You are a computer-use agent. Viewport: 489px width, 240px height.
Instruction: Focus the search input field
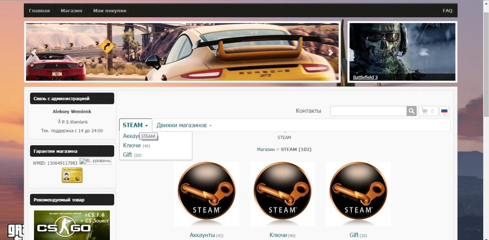(x=368, y=111)
